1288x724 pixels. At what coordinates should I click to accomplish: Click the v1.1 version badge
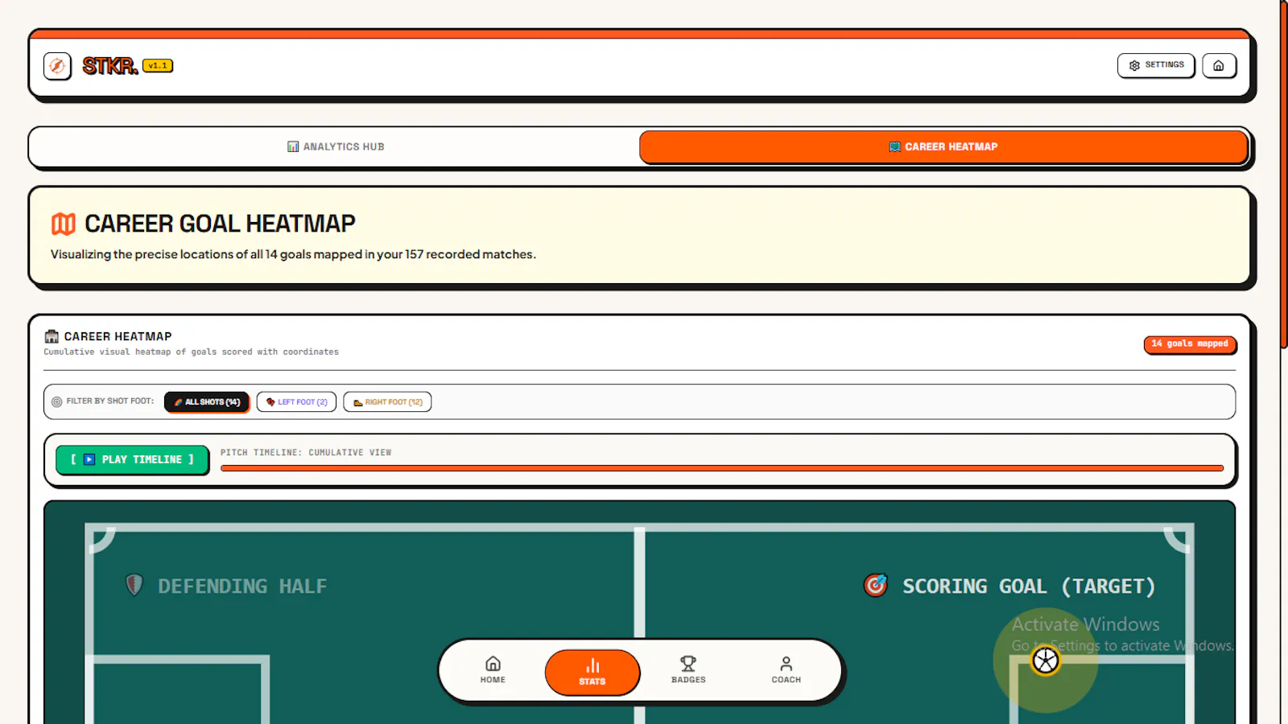pyautogui.click(x=158, y=66)
